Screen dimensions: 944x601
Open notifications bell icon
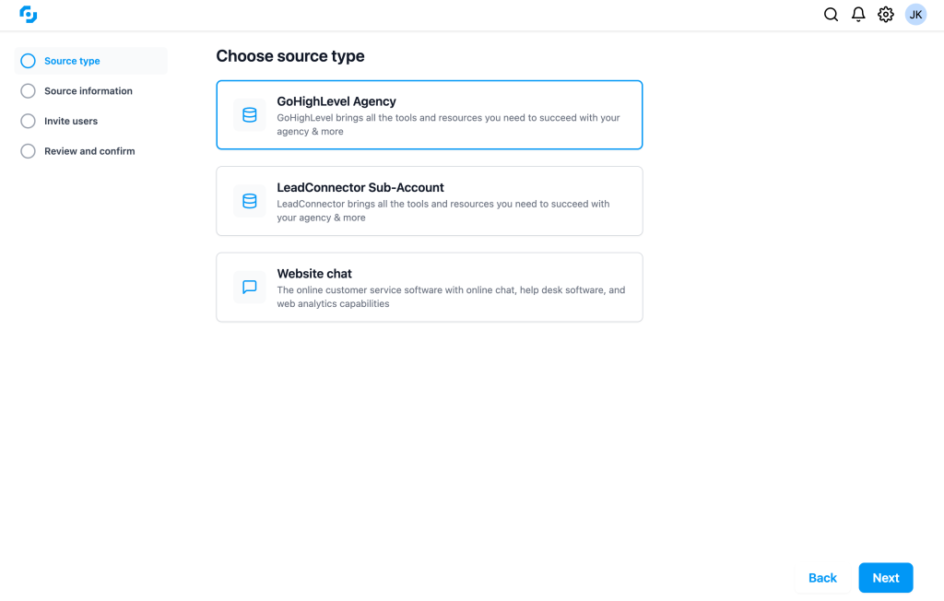[858, 15]
